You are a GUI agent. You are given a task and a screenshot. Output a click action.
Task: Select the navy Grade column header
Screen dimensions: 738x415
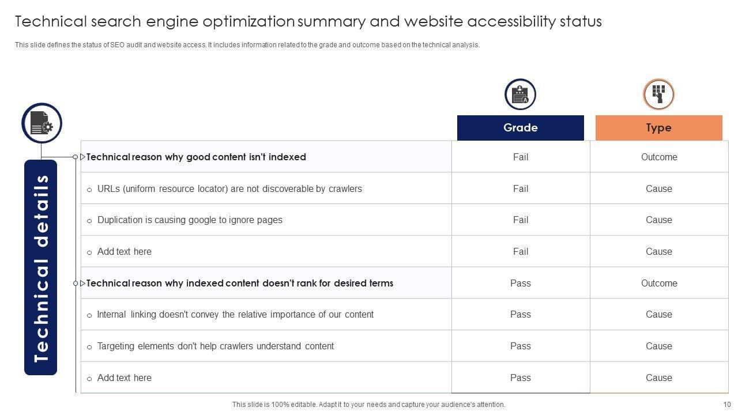tap(520, 128)
